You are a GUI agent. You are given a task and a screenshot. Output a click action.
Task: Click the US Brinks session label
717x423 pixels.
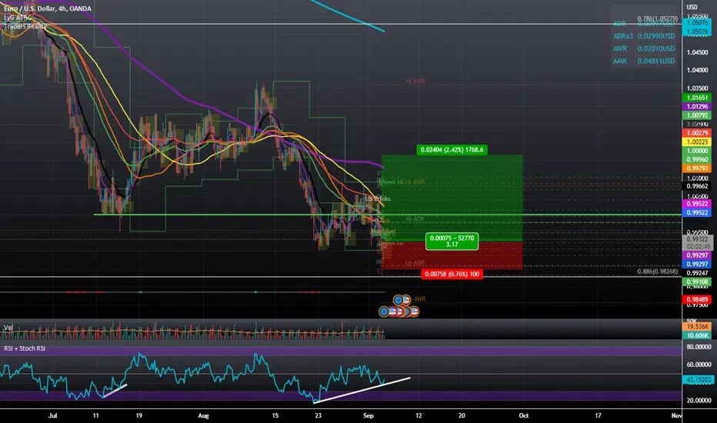click(378, 198)
